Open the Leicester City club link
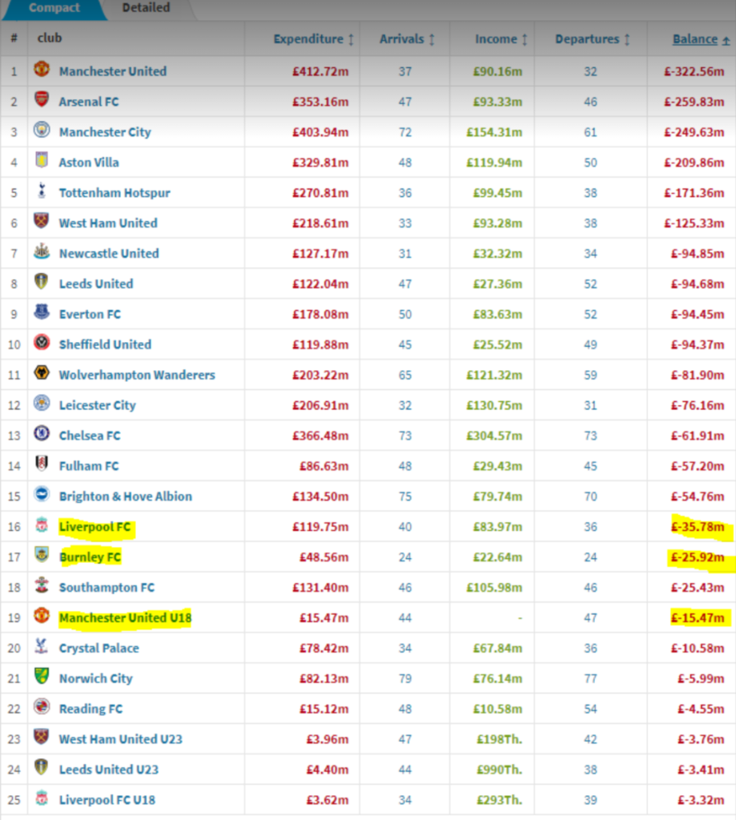Image resolution: width=736 pixels, height=820 pixels. pos(97,404)
